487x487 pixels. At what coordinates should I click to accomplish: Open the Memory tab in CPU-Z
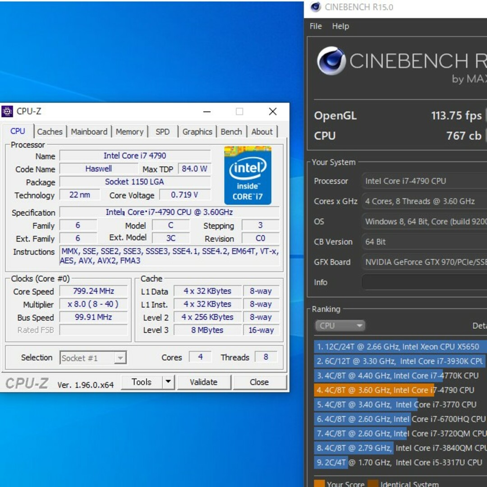tap(129, 132)
